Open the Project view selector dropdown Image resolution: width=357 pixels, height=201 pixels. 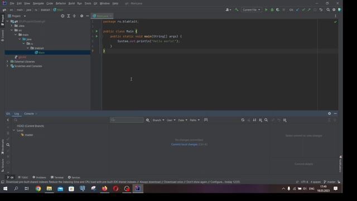[x=17, y=16]
